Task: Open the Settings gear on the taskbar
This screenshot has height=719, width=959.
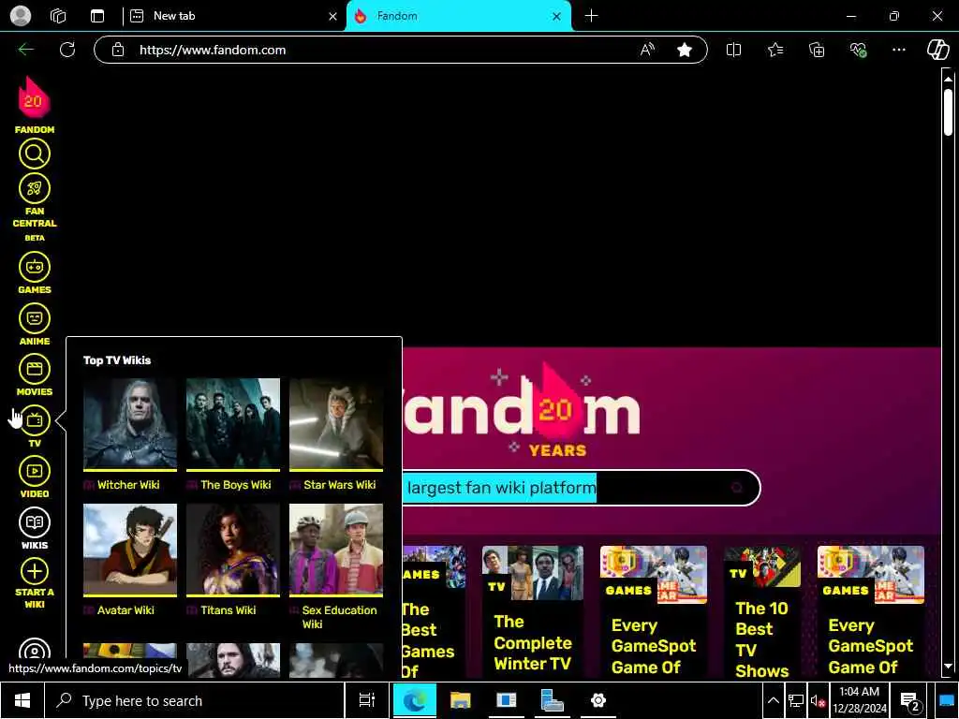Action: tap(598, 700)
